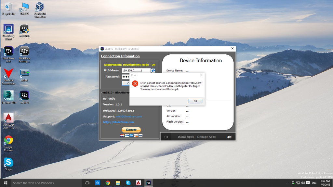Launch 3ds Max 2014 from desktop
This screenshot has width=333, height=187.
pos(8,97)
